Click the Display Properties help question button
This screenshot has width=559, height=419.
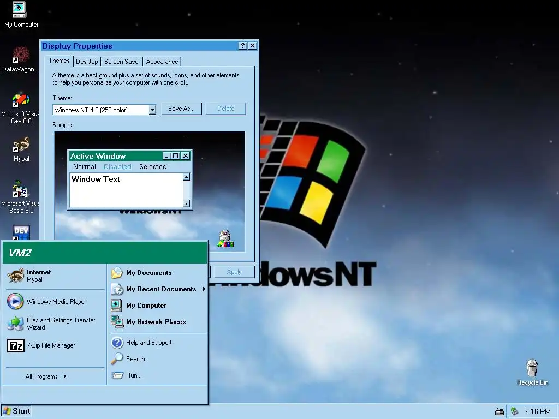click(x=243, y=46)
